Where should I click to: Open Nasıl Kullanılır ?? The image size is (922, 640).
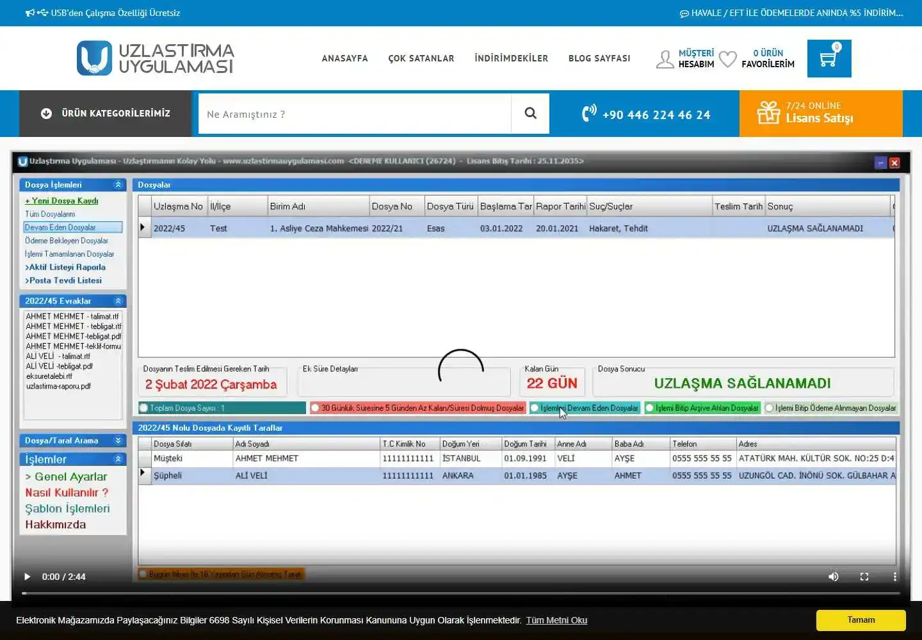point(67,493)
